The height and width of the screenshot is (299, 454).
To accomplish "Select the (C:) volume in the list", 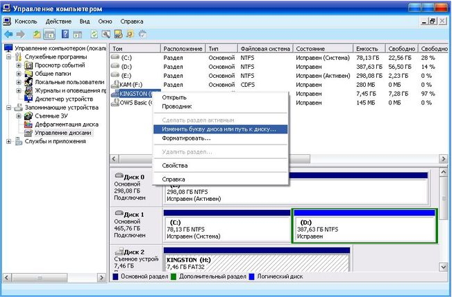I will (x=126, y=58).
